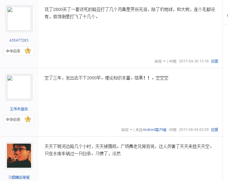Click the 举报 arrow icon on 49楼 post
228x181 pixels.
coord(131,130)
